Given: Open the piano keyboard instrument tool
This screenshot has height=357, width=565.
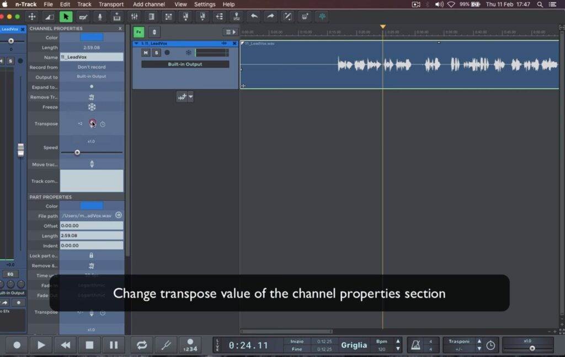Looking at the screenshot, I should pos(117,17).
